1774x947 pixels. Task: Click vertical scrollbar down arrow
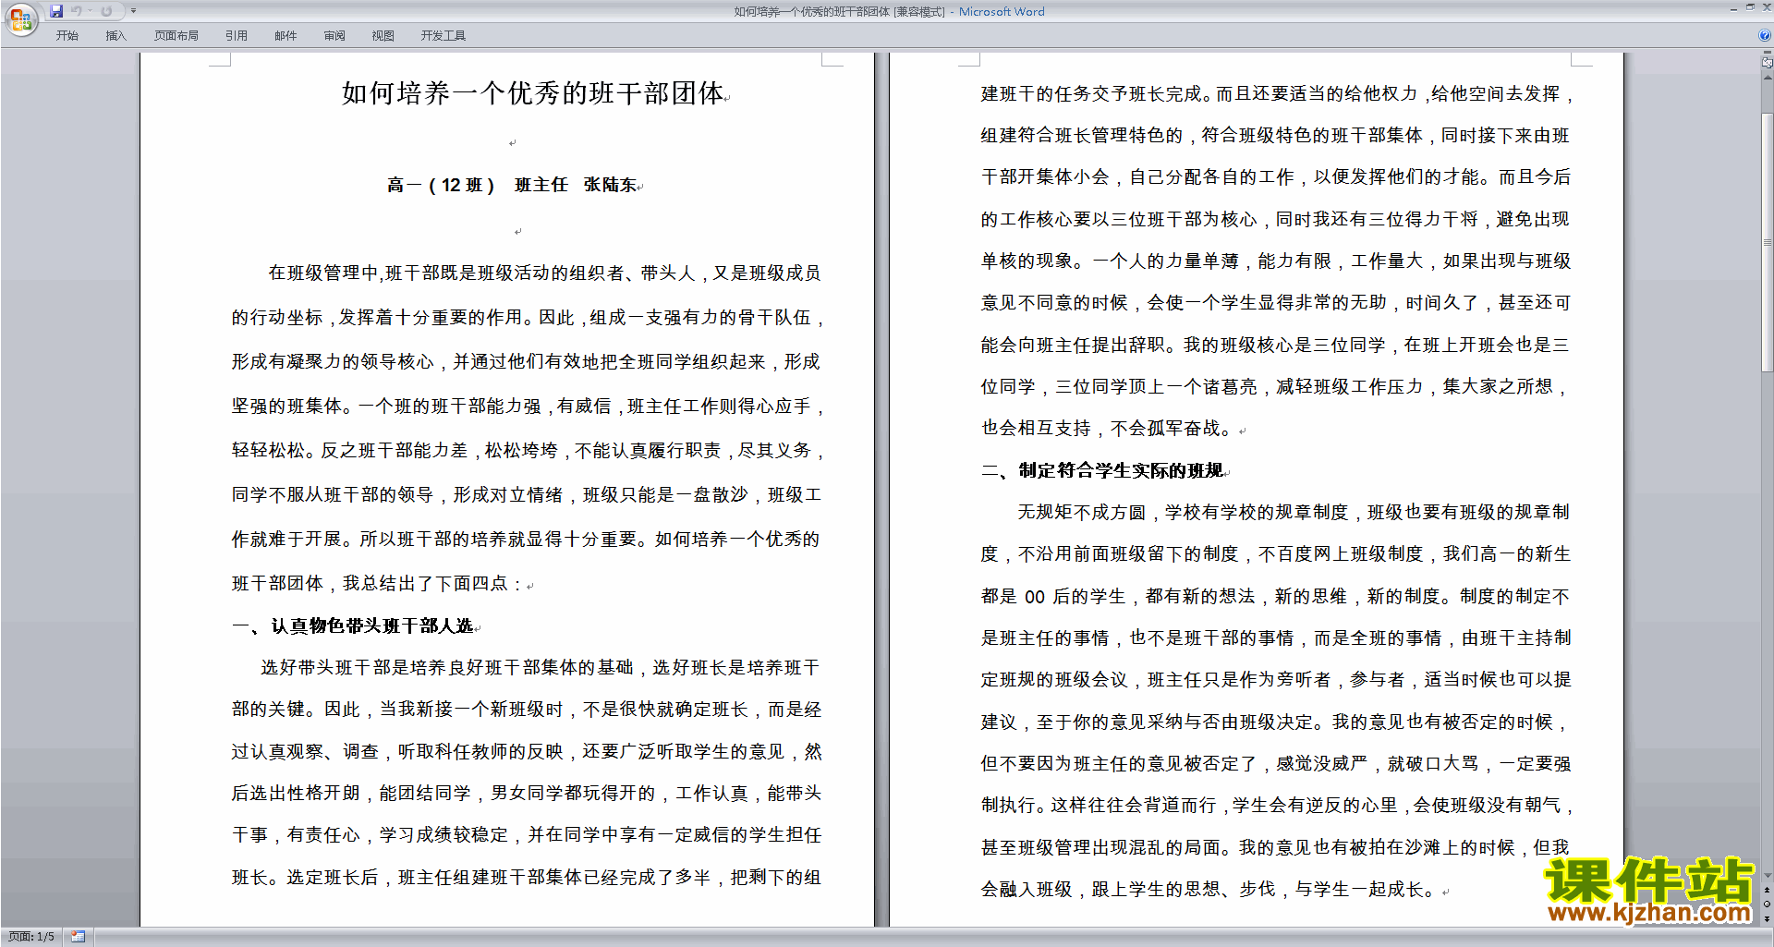pos(1767,875)
